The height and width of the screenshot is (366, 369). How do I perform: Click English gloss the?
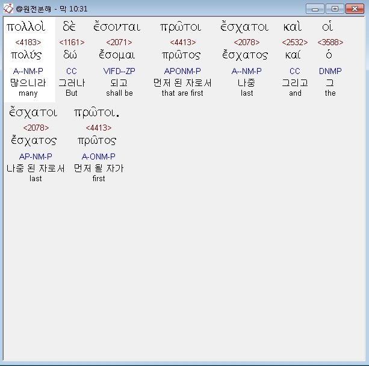tap(330, 93)
